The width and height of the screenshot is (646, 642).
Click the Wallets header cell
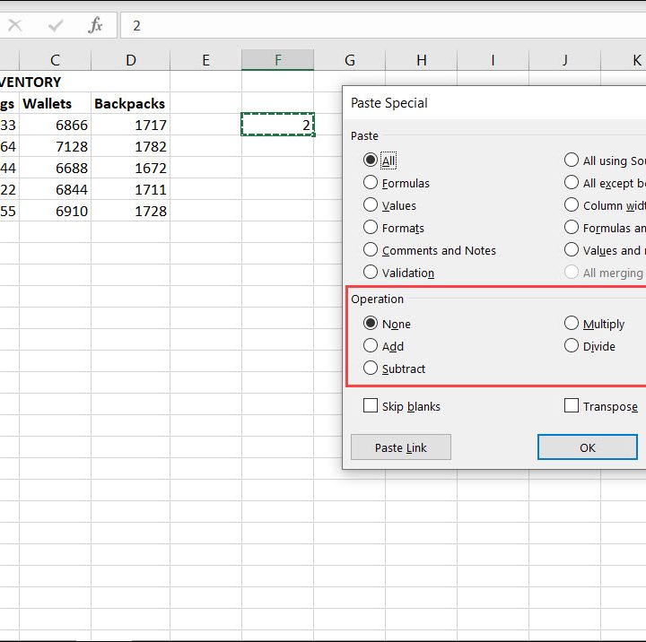pyautogui.click(x=55, y=103)
